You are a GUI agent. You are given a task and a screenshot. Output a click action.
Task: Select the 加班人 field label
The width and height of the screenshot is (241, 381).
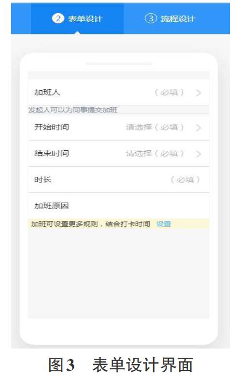point(47,92)
